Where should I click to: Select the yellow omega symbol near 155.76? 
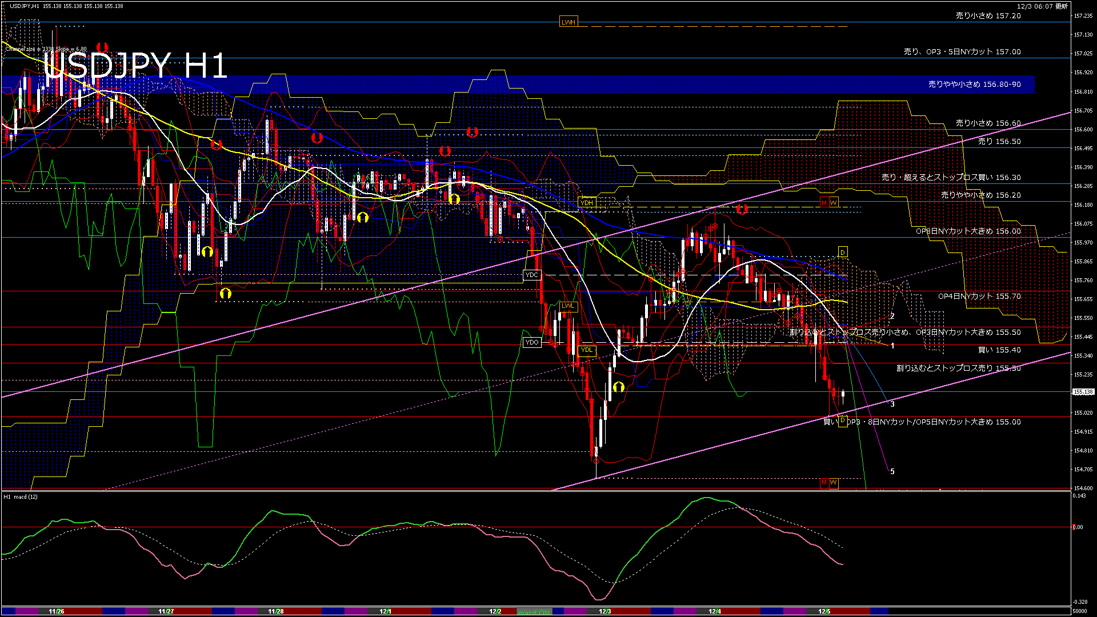(x=226, y=293)
